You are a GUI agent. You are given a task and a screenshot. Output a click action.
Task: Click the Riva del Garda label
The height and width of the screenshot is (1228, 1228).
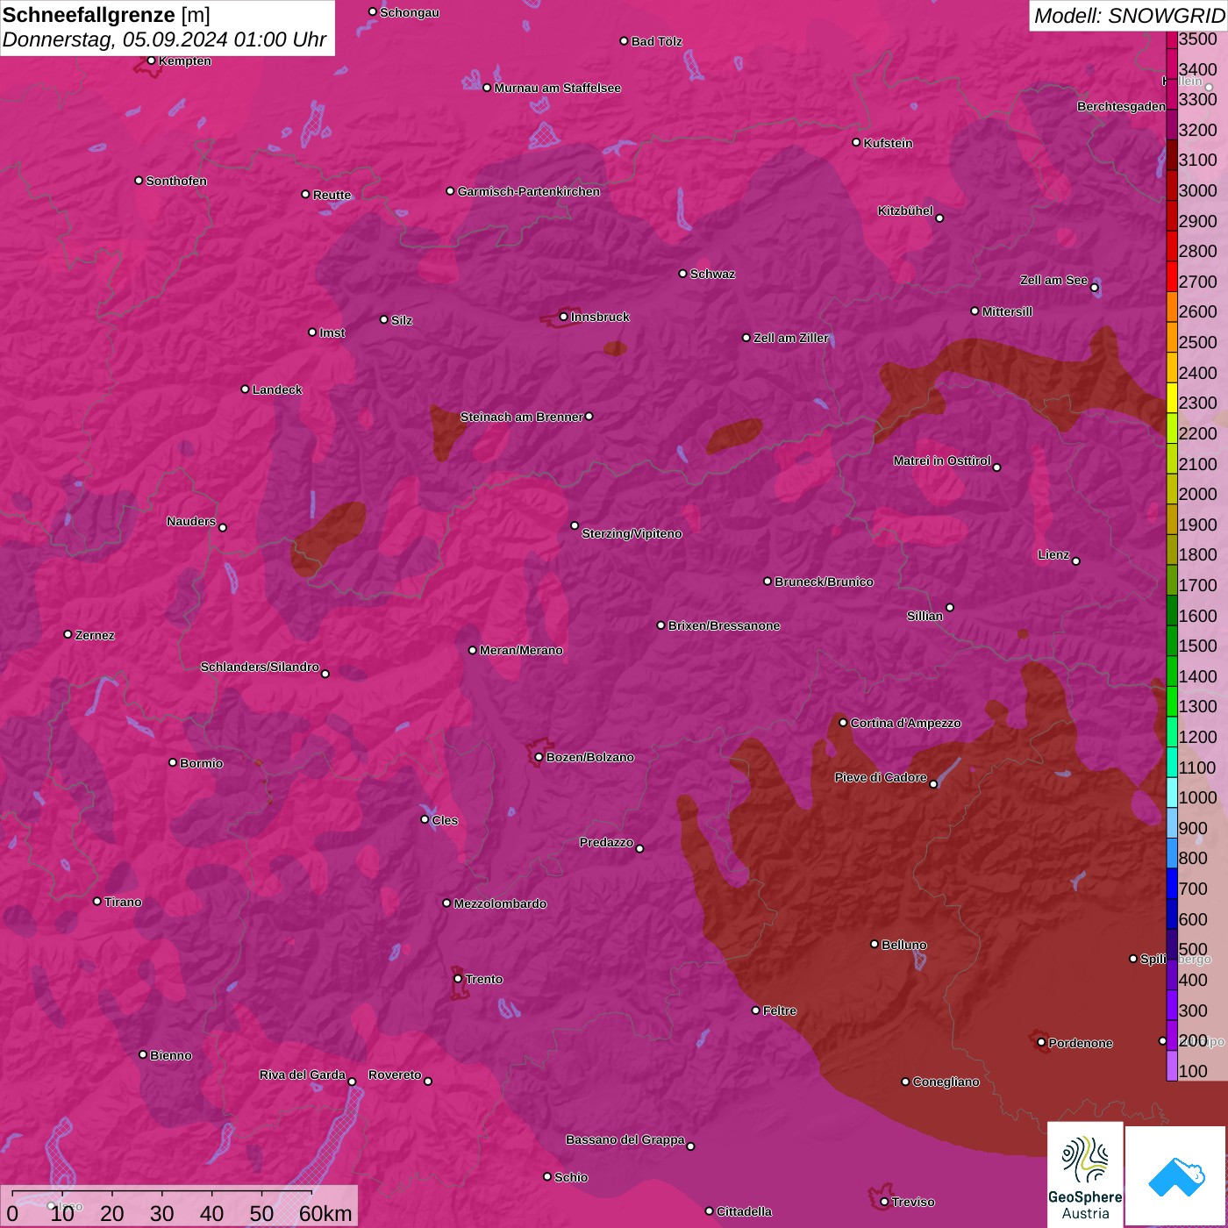tap(303, 1074)
